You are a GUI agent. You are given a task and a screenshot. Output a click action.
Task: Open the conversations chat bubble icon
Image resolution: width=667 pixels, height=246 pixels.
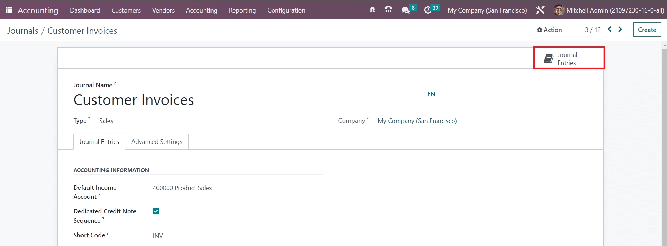(x=406, y=10)
